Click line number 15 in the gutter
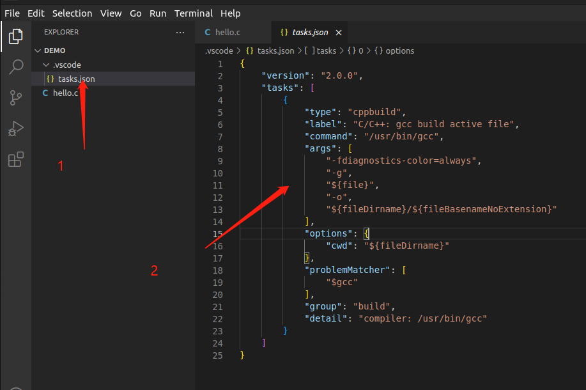Image resolution: width=586 pixels, height=390 pixels. pyautogui.click(x=219, y=233)
